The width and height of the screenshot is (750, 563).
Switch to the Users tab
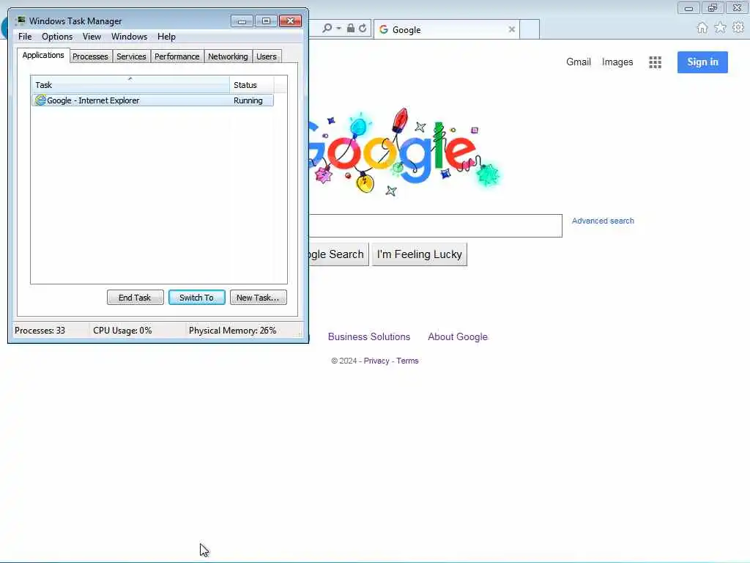(x=267, y=56)
